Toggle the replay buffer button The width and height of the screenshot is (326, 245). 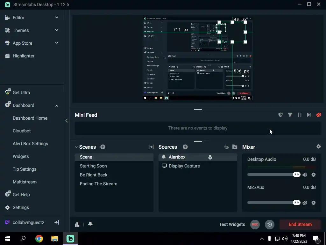tap(269, 224)
